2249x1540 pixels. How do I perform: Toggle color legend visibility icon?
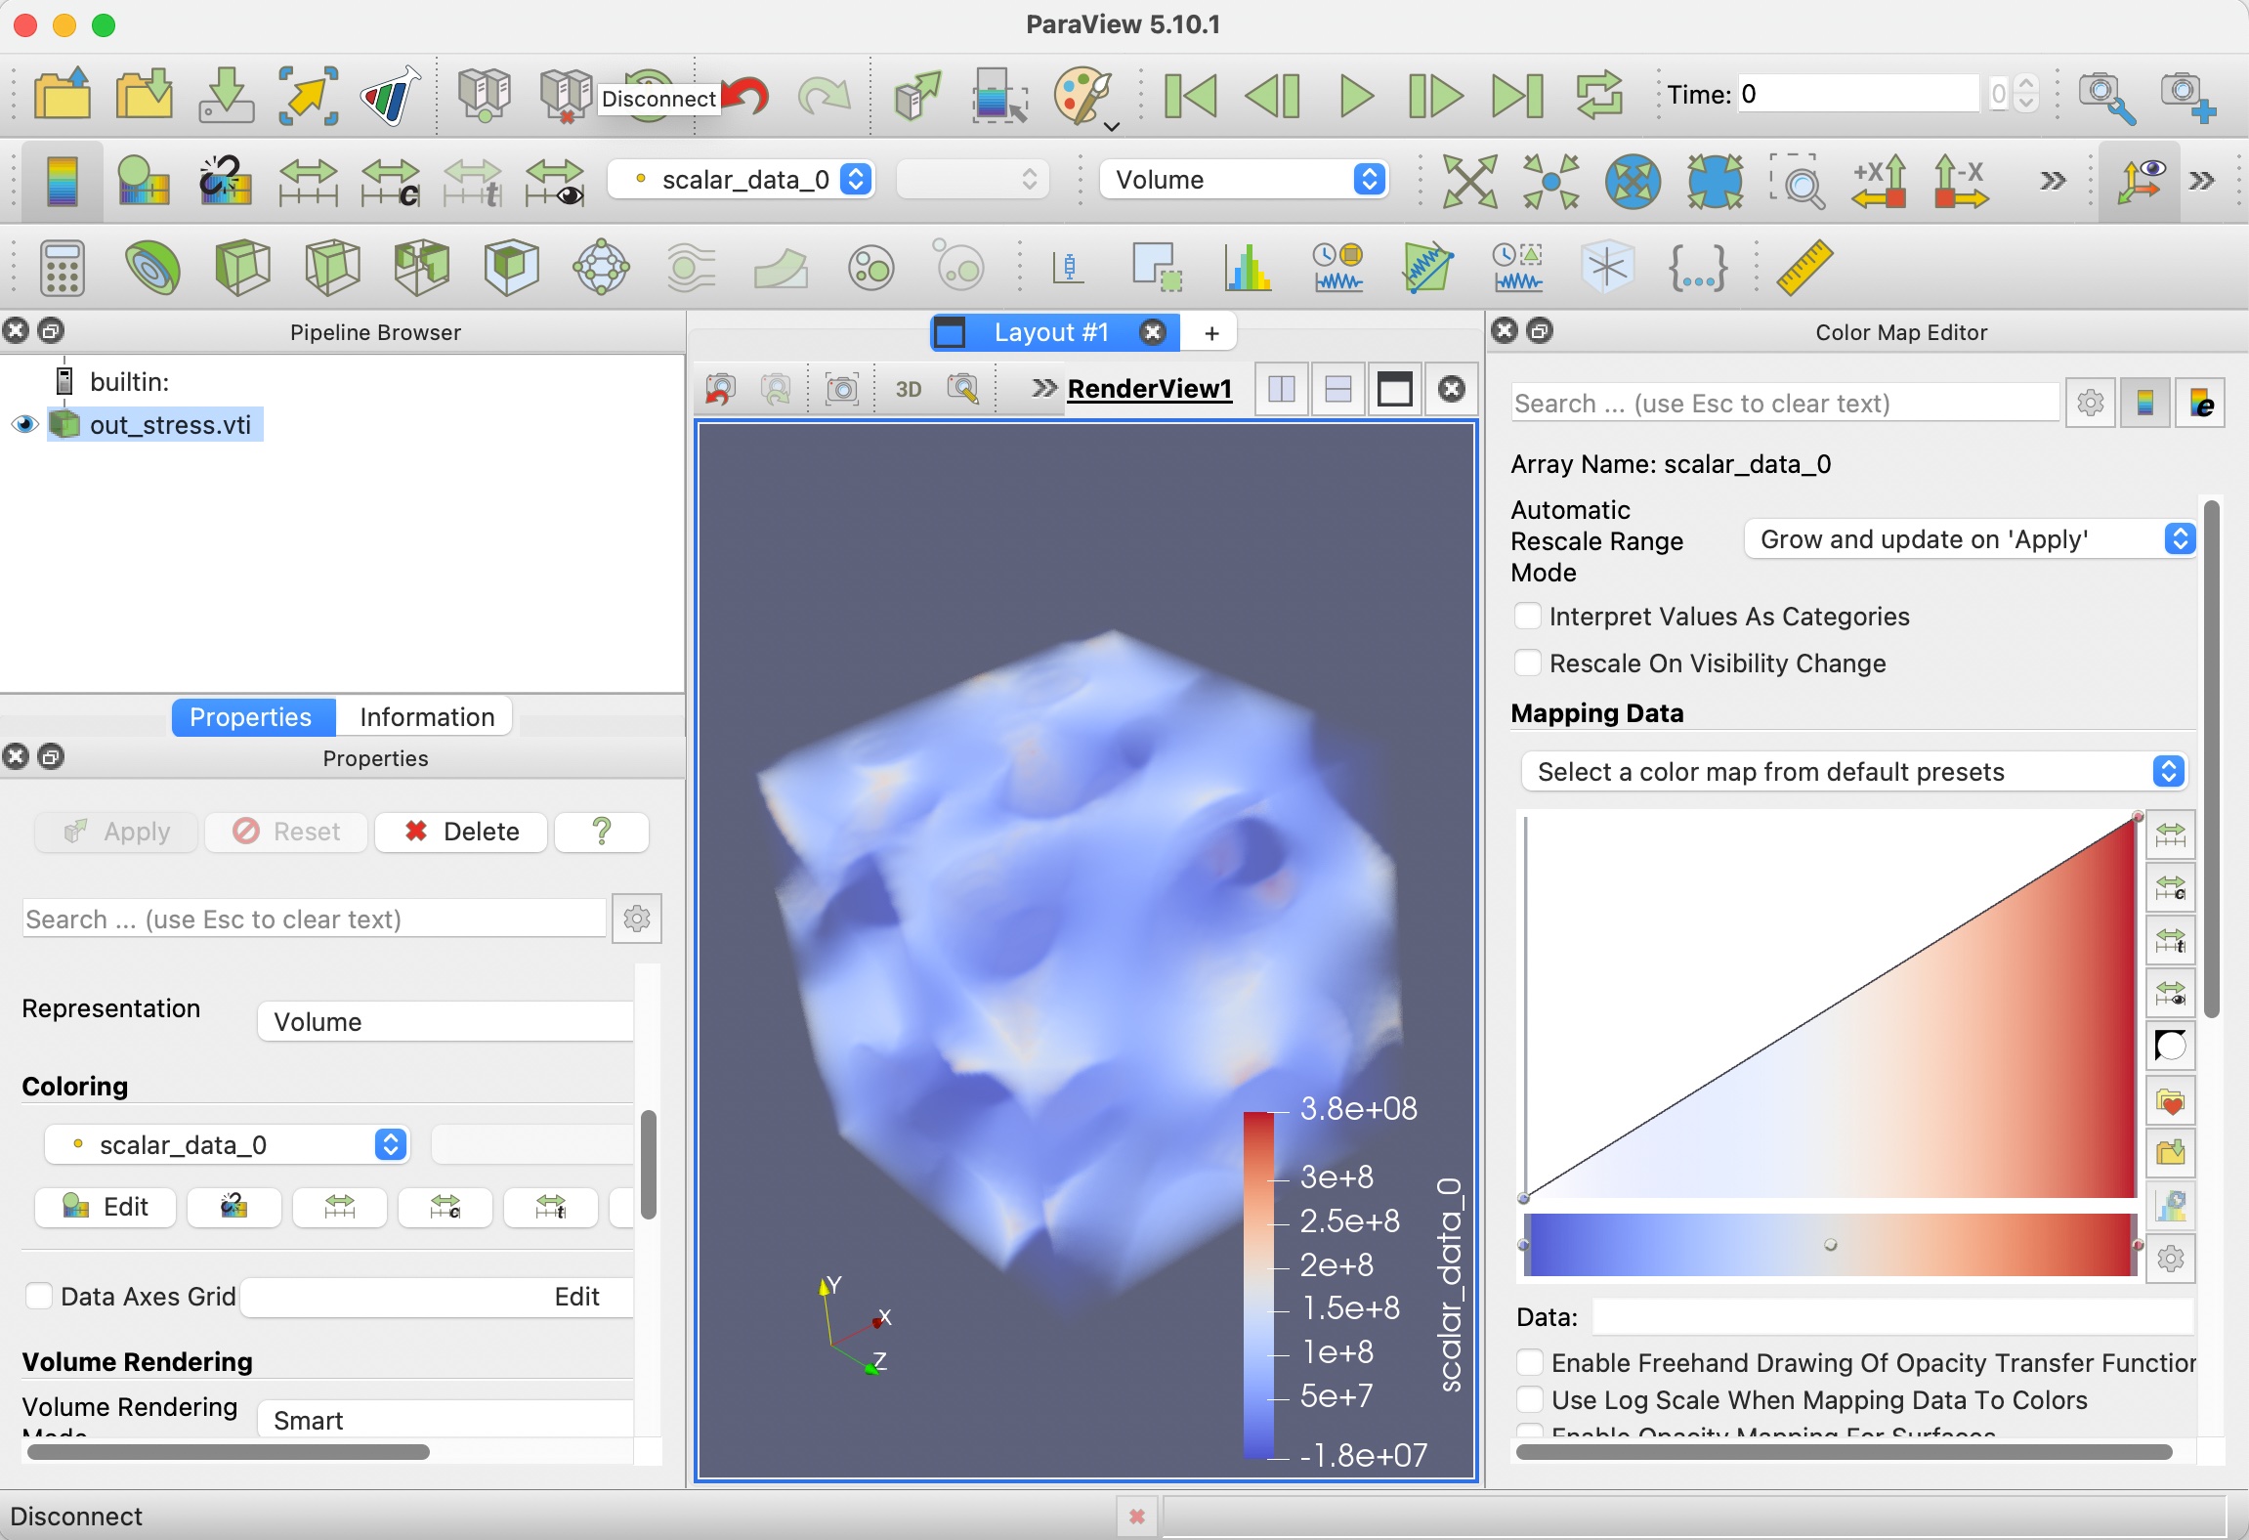coord(62,181)
